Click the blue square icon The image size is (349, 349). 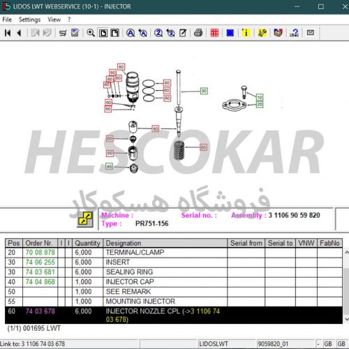coord(230,33)
